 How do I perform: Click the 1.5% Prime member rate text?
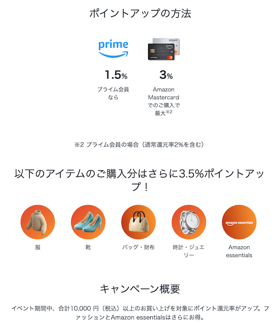[116, 75]
